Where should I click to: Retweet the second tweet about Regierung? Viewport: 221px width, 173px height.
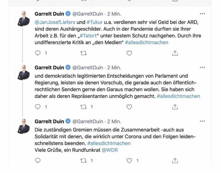pyautogui.click(x=84, y=107)
